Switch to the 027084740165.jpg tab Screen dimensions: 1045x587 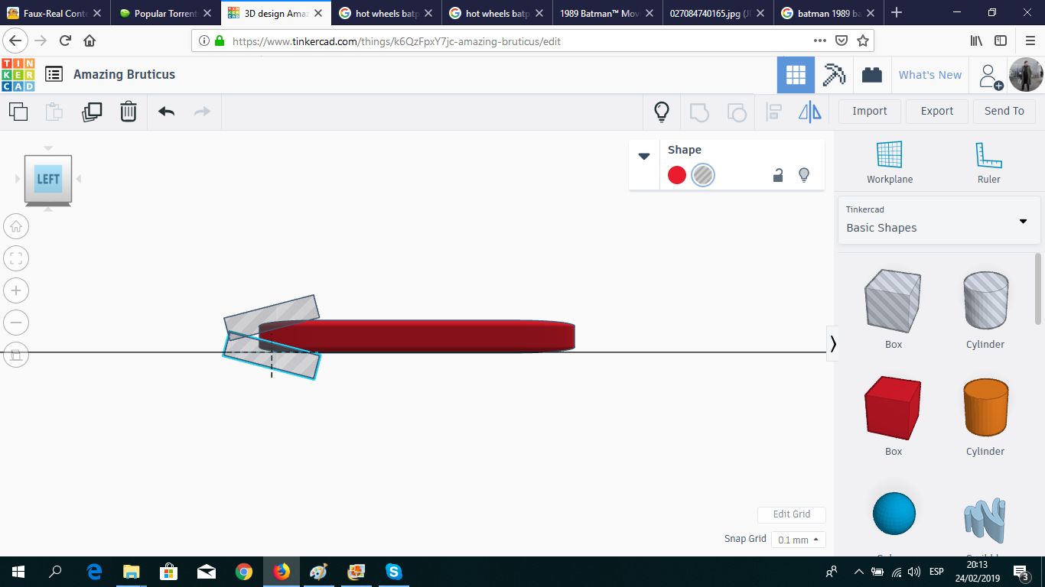718,13
